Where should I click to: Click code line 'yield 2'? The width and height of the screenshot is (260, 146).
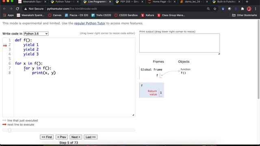(31, 49)
